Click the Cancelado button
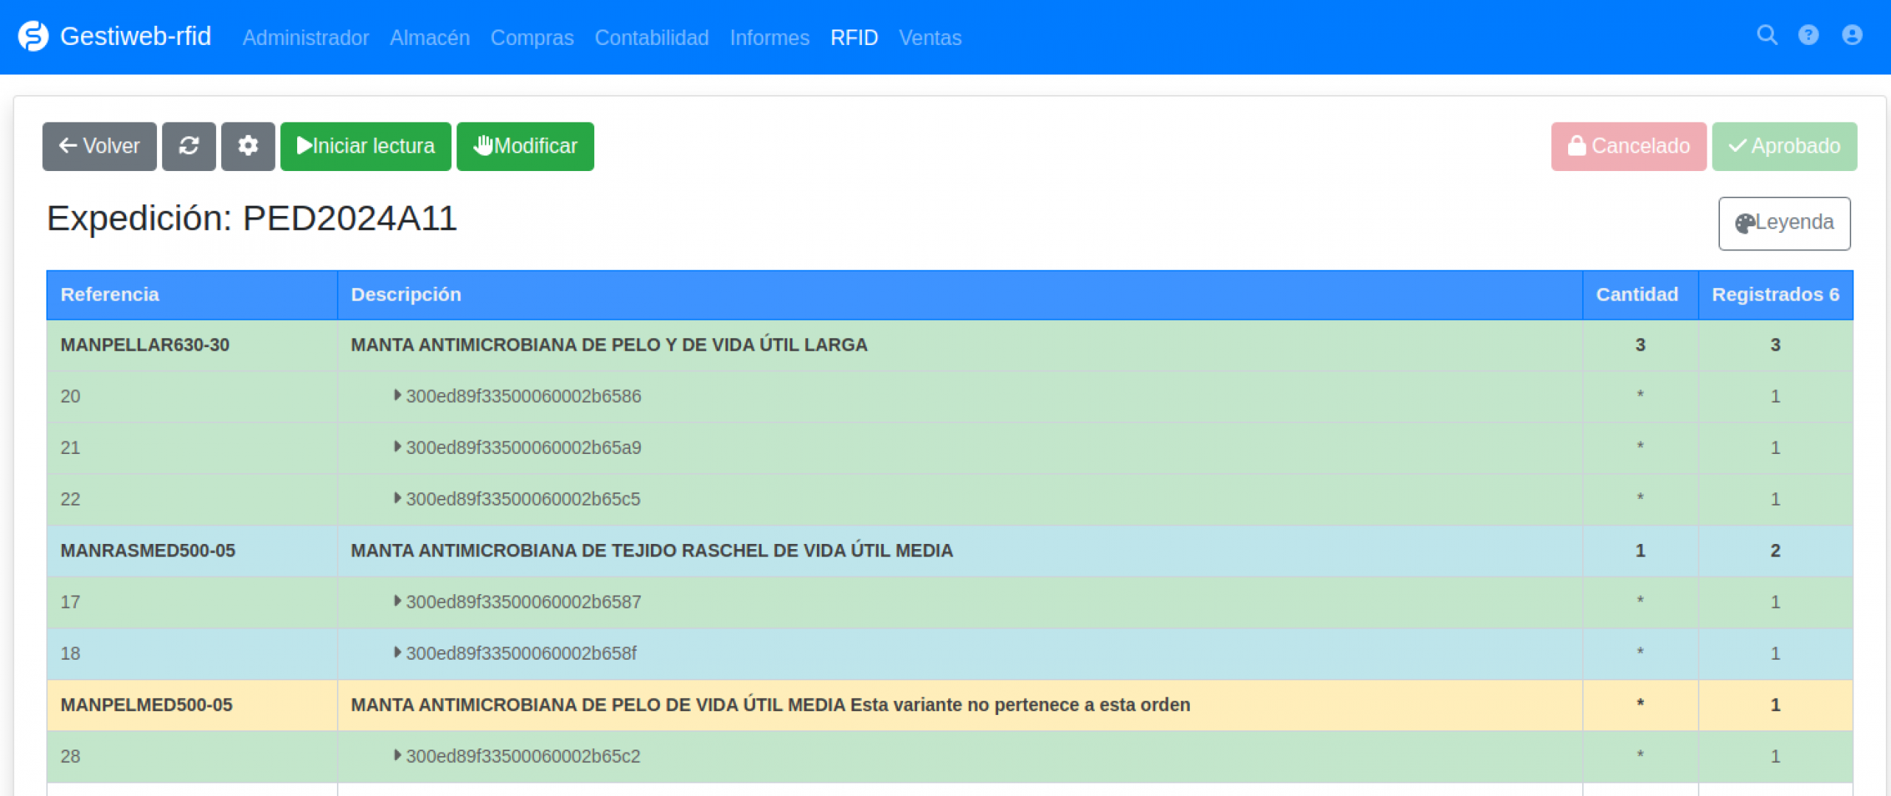 pyautogui.click(x=1629, y=146)
